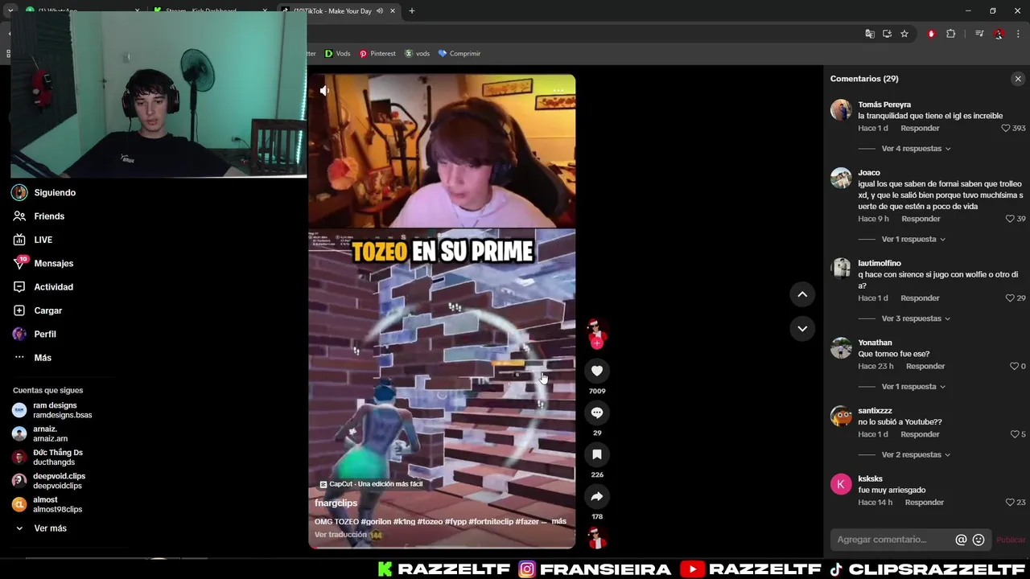Save video with bookmark icon

597,454
